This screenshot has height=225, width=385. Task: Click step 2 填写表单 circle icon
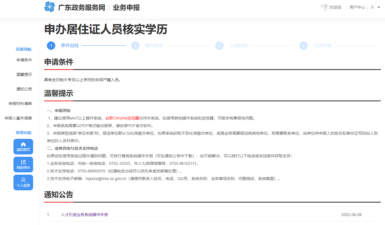[x=135, y=45]
